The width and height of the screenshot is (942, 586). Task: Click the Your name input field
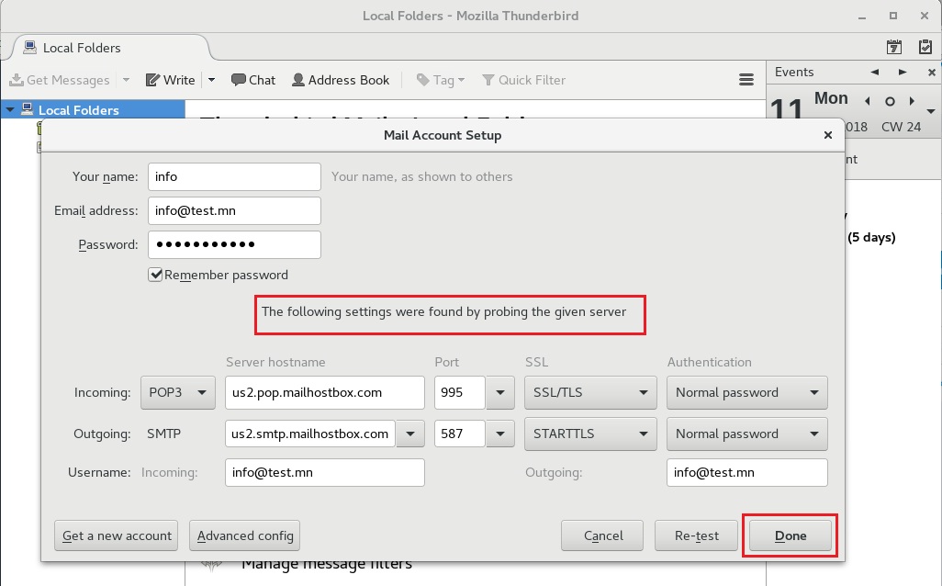234,176
